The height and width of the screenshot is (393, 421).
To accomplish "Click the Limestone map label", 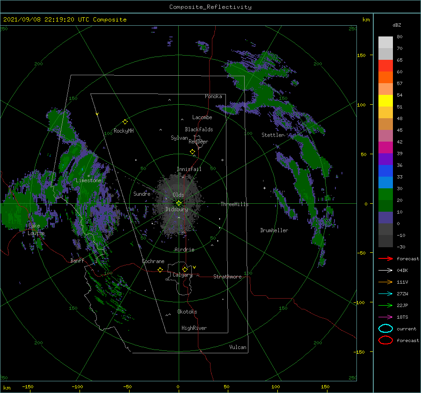I will tap(88, 180).
